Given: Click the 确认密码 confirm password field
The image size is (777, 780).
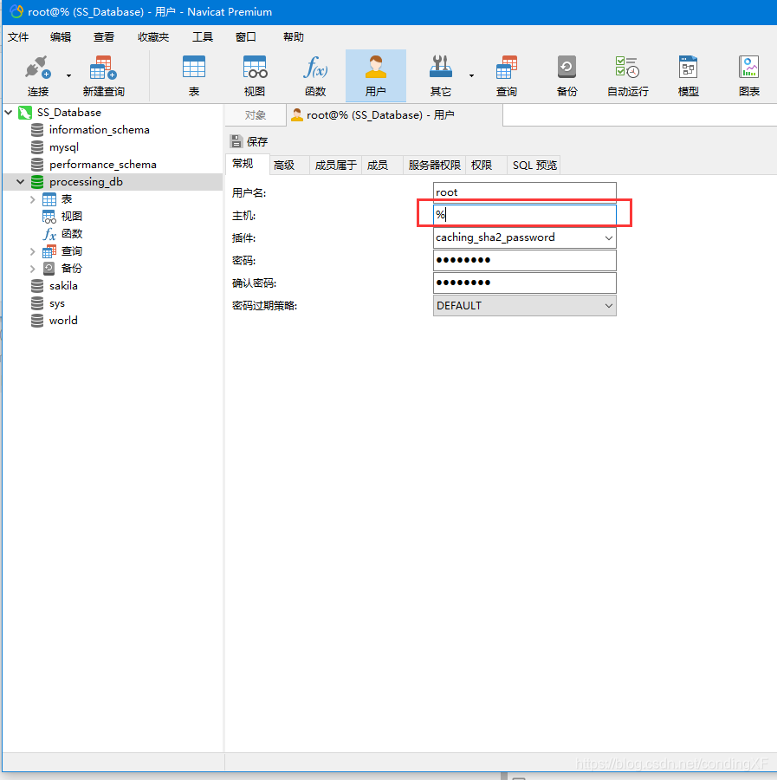Looking at the screenshot, I should tap(524, 283).
